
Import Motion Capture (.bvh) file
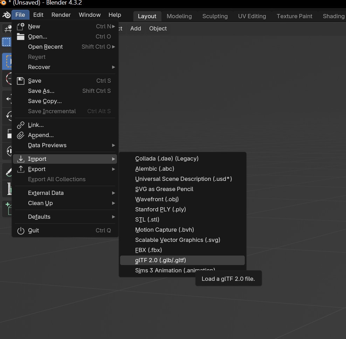click(x=182, y=230)
